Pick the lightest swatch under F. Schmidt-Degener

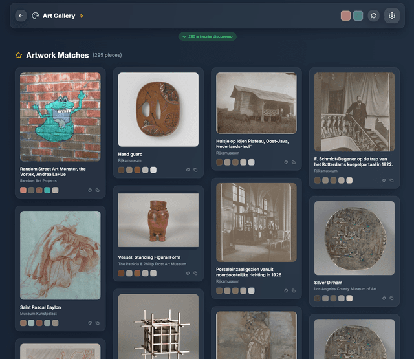tap(349, 180)
